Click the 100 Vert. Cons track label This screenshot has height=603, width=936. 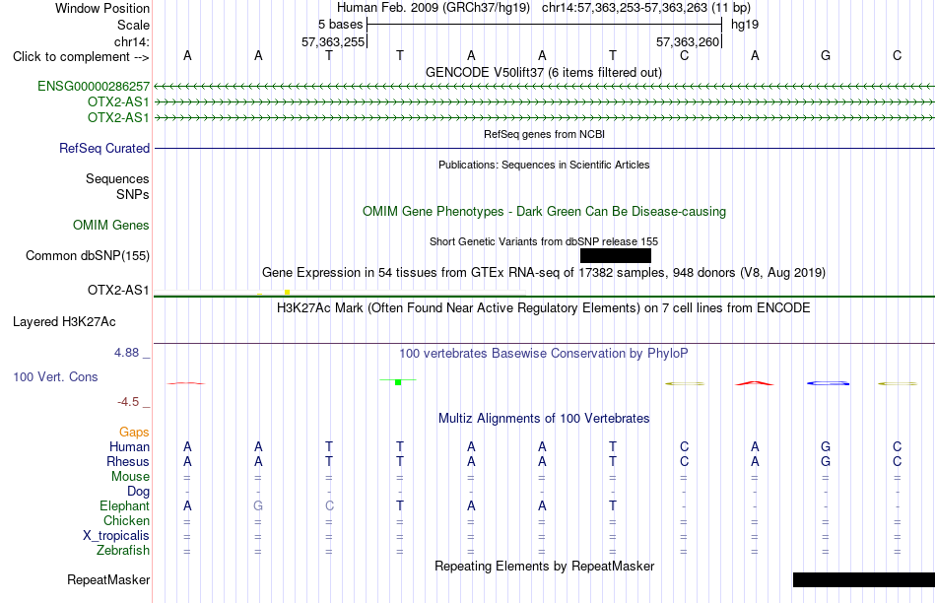(55, 376)
